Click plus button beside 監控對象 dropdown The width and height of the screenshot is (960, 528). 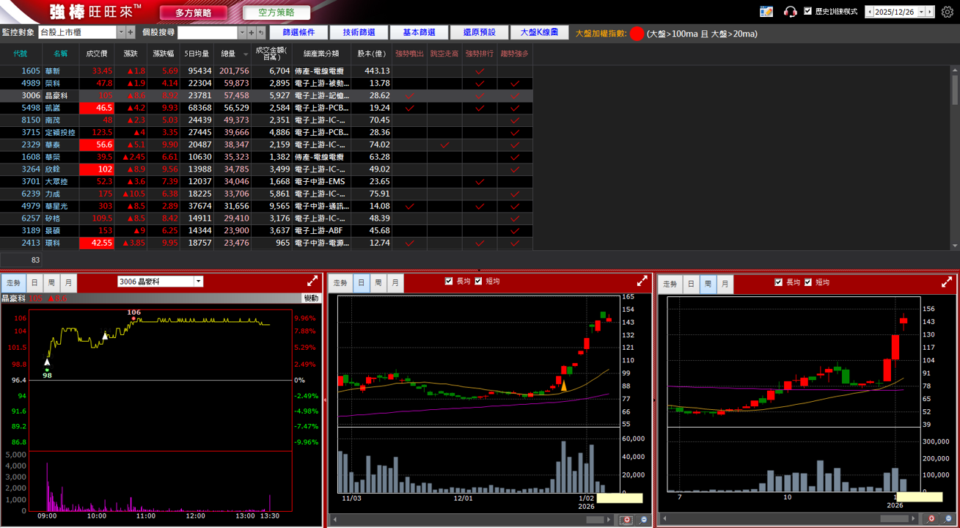point(131,32)
